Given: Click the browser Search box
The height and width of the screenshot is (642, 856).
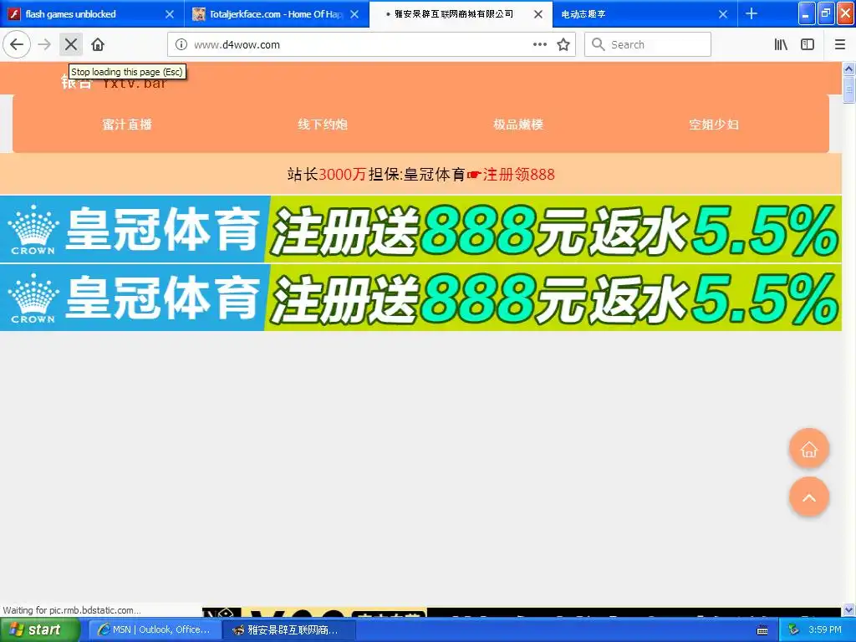Looking at the screenshot, I should pyautogui.click(x=648, y=44).
